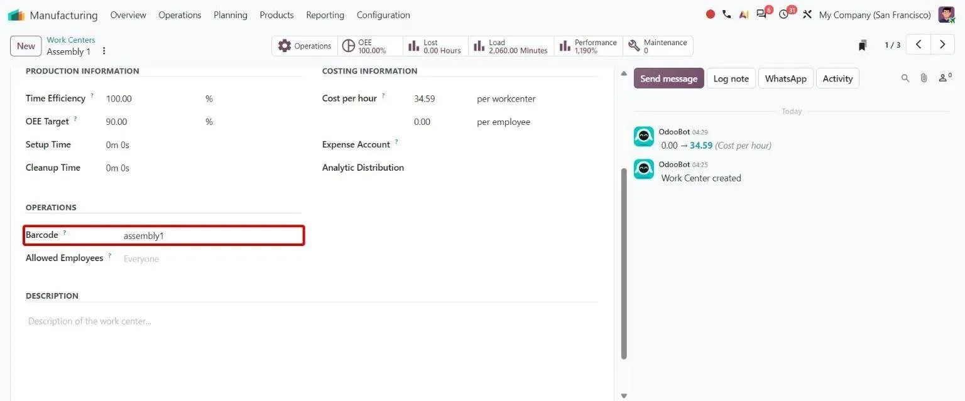Open the user avatar menu

pyautogui.click(x=946, y=14)
